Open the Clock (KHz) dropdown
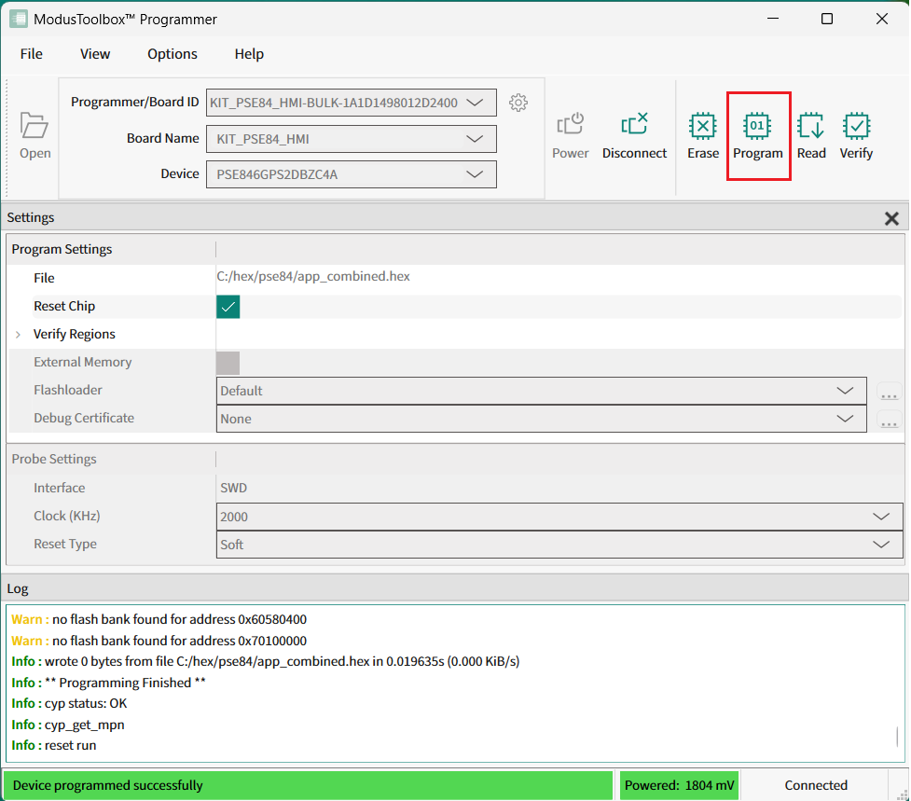 559,517
